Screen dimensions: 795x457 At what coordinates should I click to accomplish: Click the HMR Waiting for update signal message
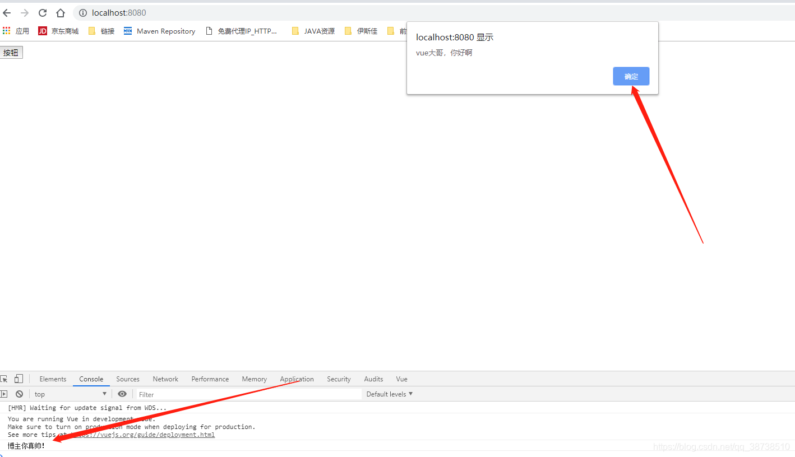click(x=87, y=408)
